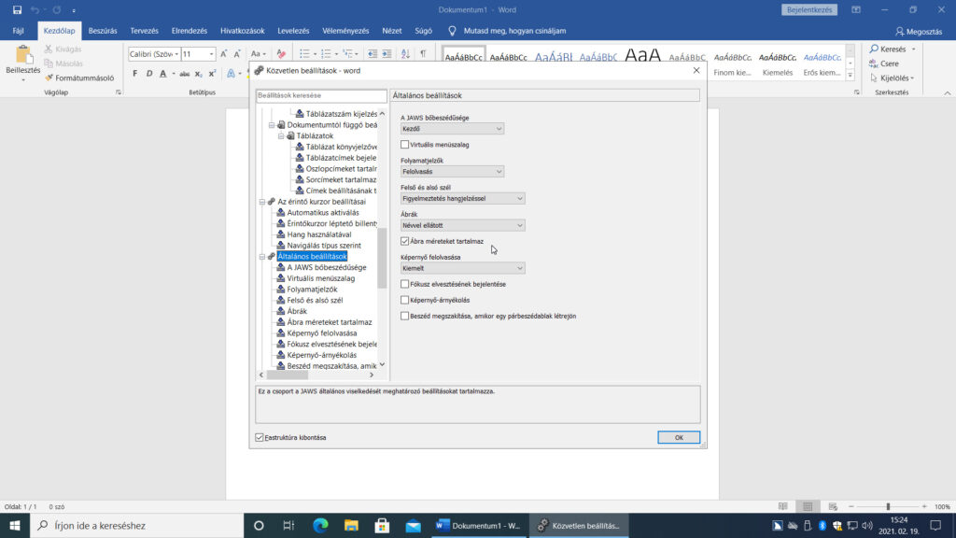Switch to the Véleményezés tab
Screen dimensions: 956x538
(x=345, y=31)
